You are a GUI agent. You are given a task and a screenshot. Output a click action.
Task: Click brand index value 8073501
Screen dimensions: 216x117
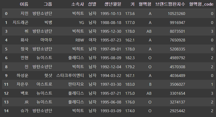(177, 31)
